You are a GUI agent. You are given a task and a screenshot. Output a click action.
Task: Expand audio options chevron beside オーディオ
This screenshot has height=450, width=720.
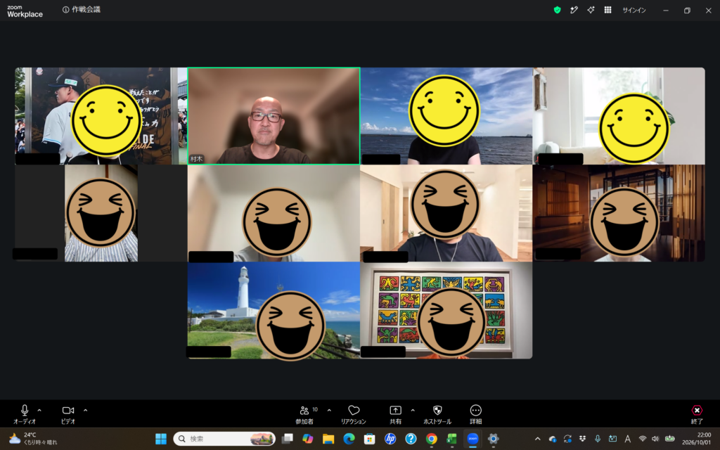pos(39,411)
